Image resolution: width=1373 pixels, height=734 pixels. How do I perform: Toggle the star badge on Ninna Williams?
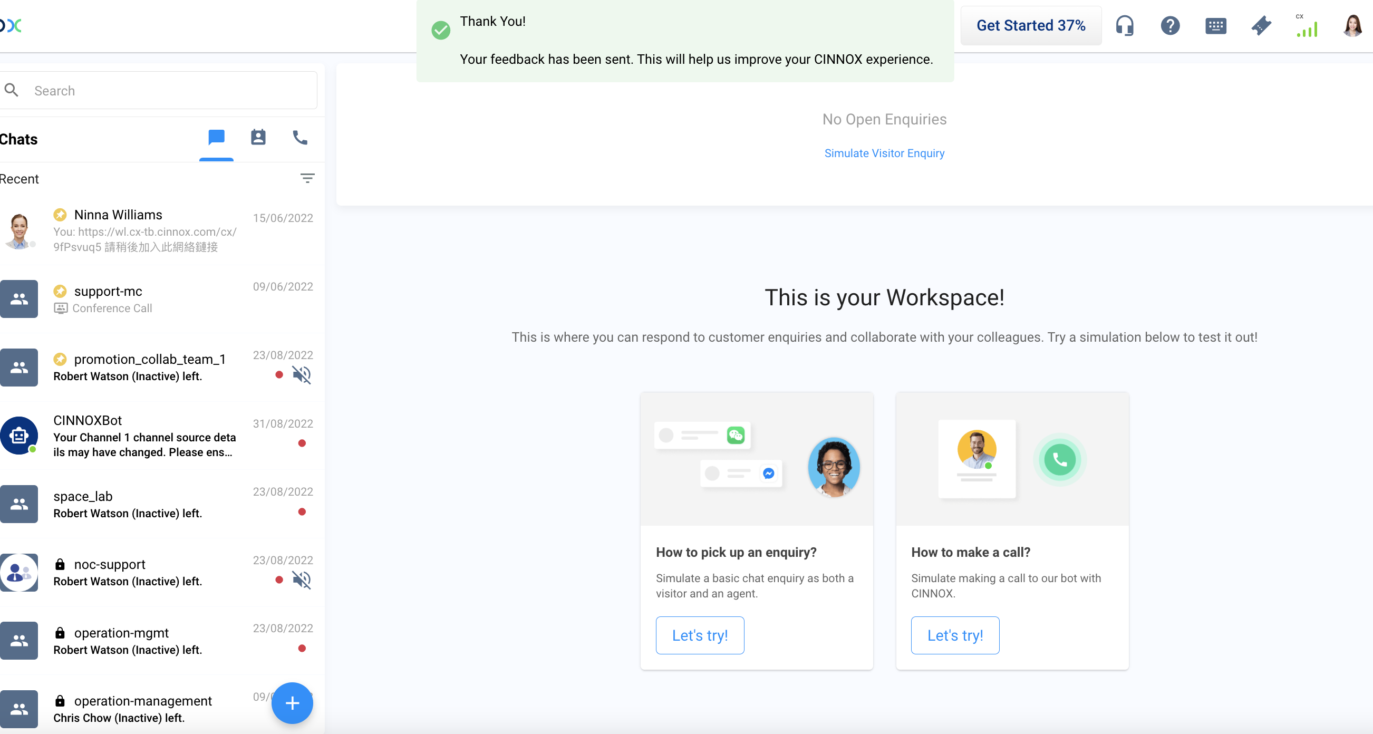click(x=60, y=215)
